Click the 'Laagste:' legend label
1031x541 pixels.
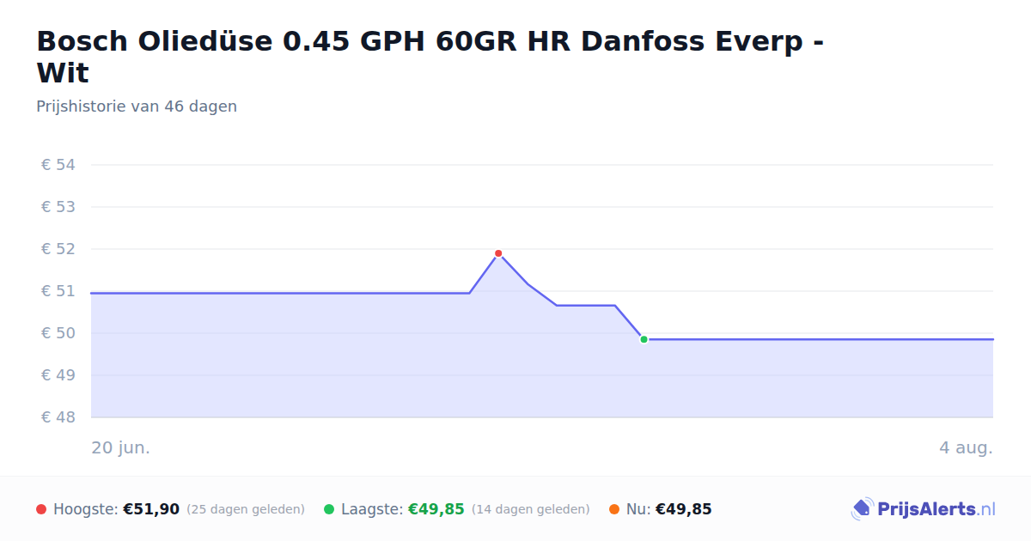tap(372, 509)
